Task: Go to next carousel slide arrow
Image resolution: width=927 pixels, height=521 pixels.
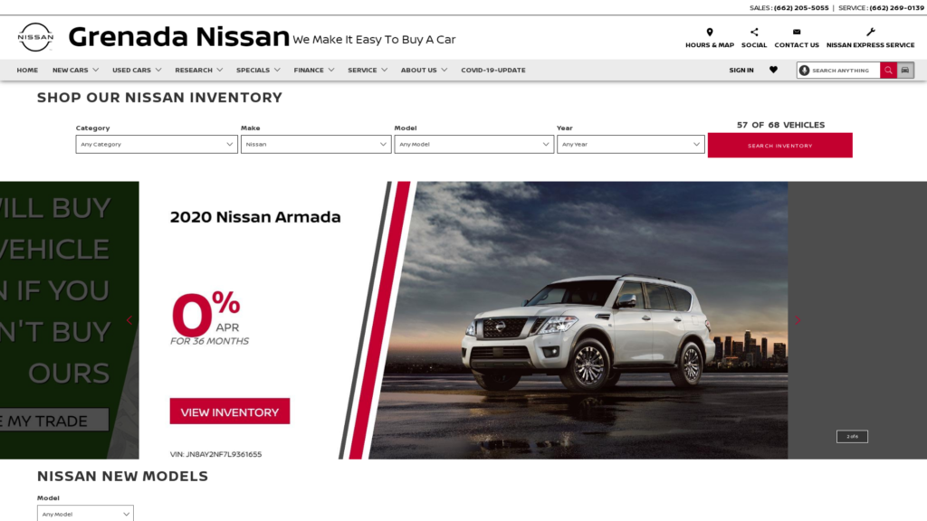Action: pos(798,320)
